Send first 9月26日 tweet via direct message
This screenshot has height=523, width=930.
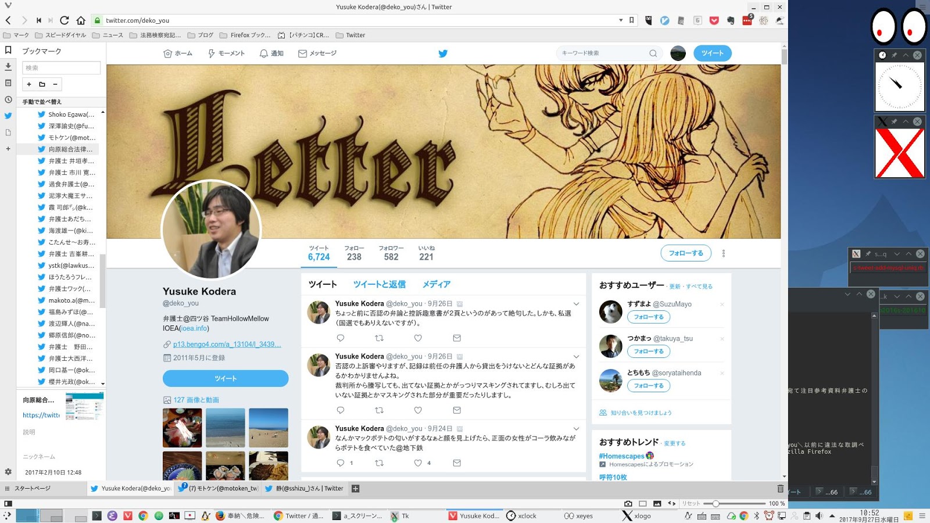click(457, 338)
